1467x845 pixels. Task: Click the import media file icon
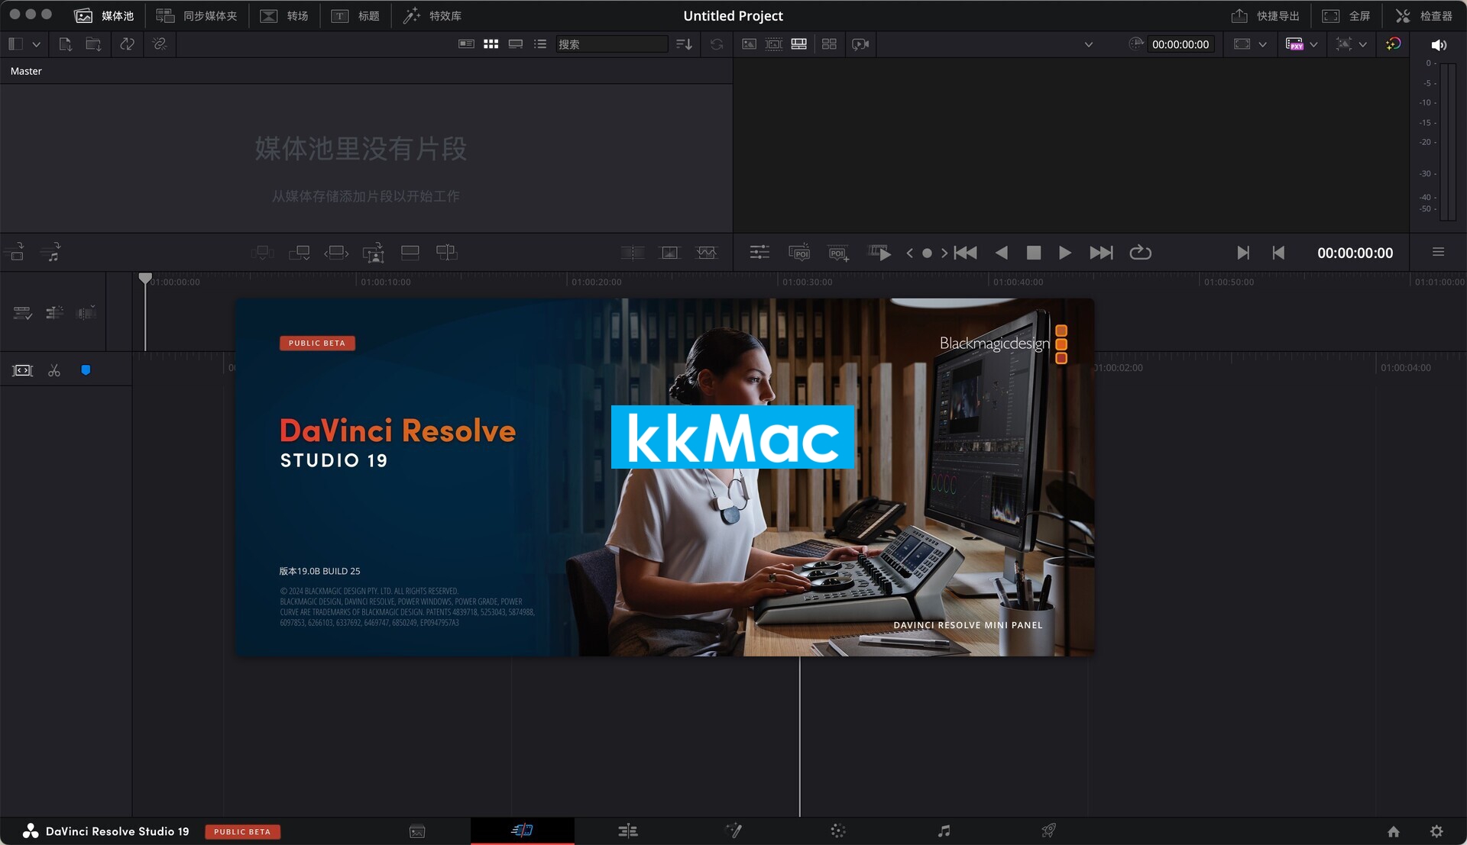(65, 44)
